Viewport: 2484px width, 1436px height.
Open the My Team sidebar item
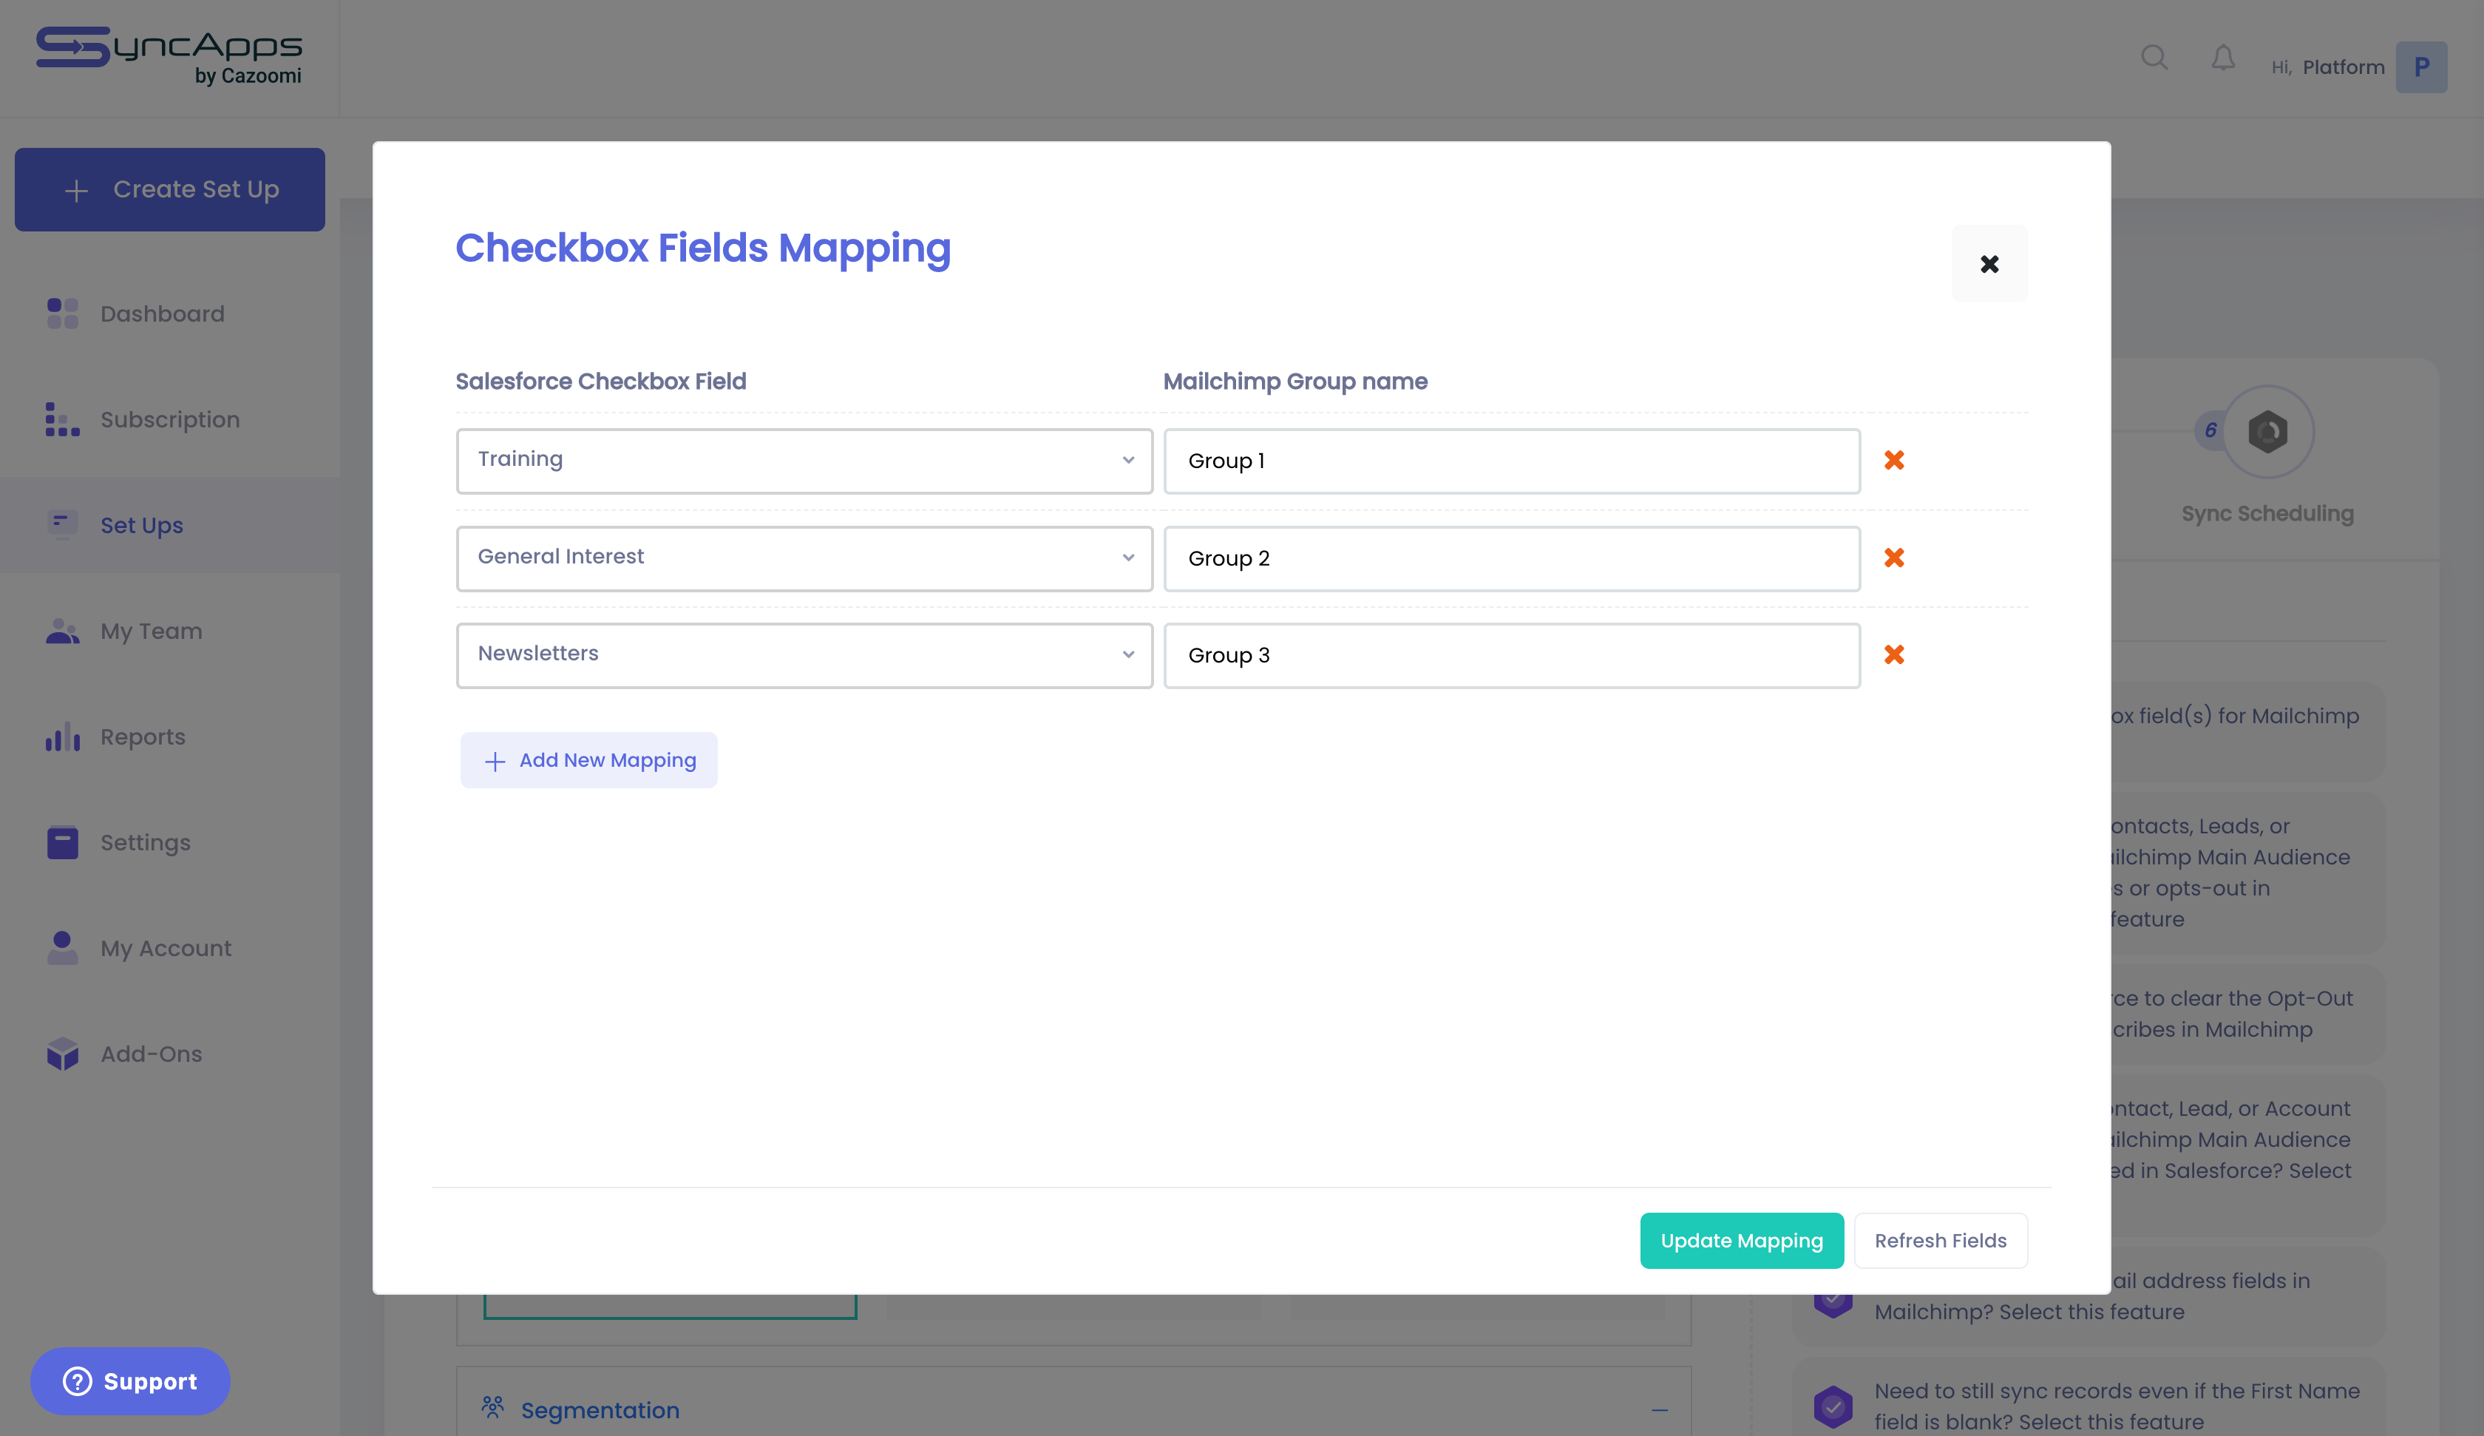(169, 631)
